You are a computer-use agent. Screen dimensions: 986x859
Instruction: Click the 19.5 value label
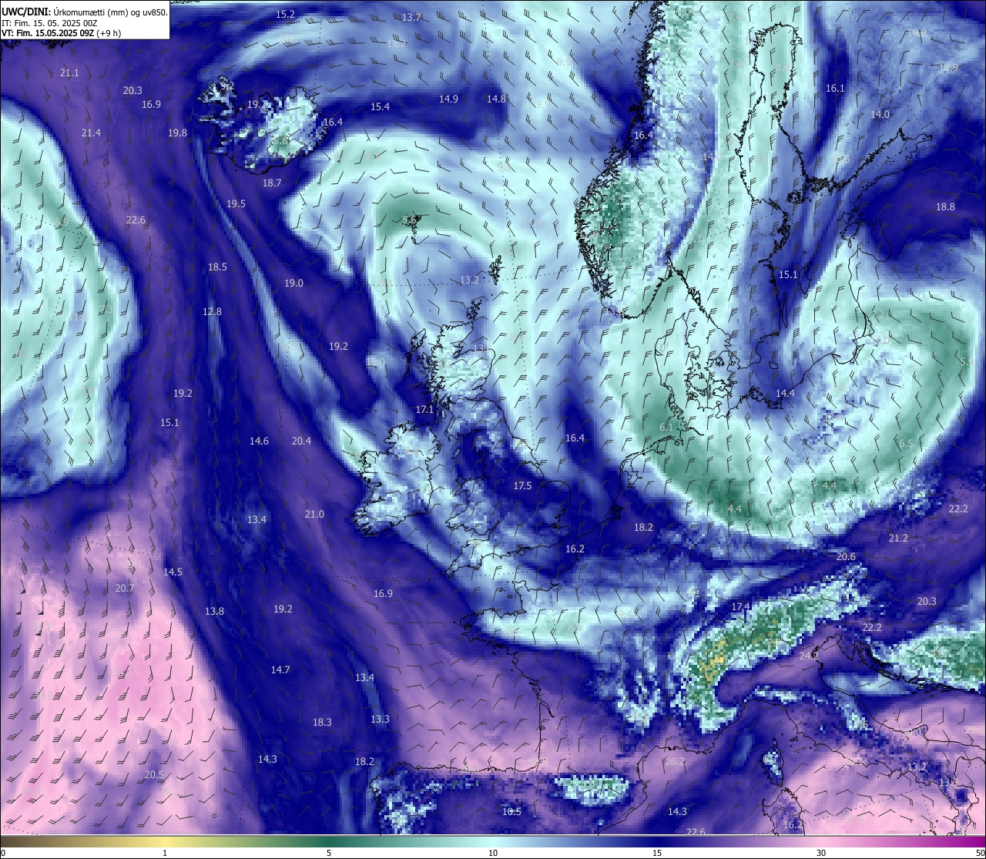(236, 203)
